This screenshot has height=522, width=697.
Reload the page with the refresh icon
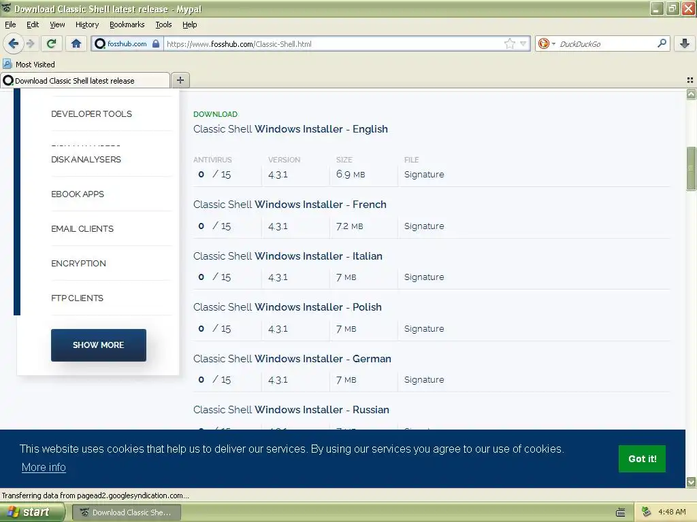52,43
